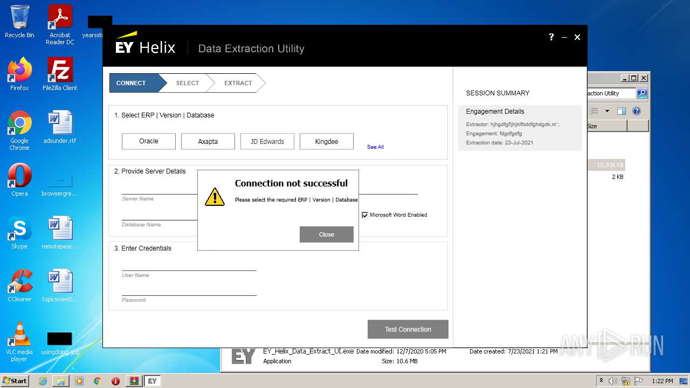Show hidden tray icons arrow
690x388 pixels.
(602, 380)
